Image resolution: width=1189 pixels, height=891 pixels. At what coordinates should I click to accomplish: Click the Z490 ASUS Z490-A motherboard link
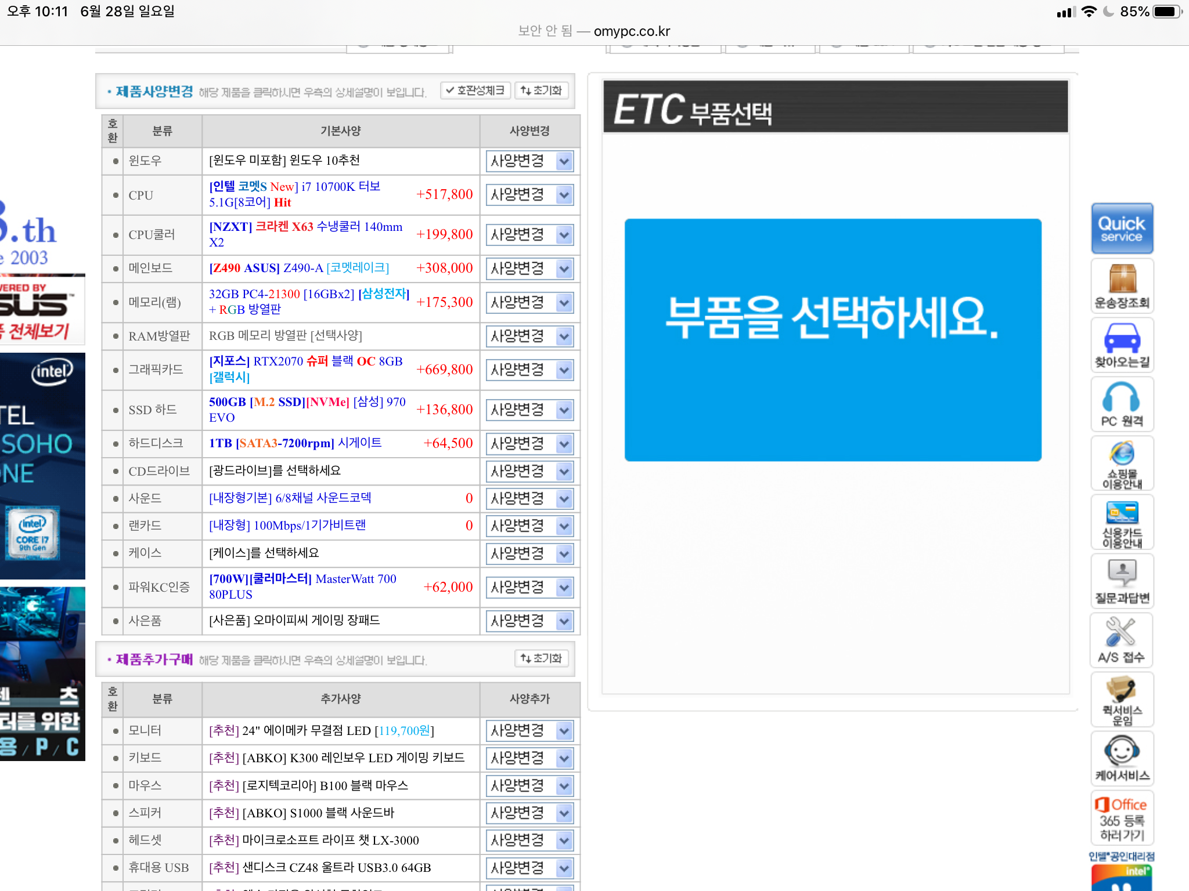tap(299, 268)
